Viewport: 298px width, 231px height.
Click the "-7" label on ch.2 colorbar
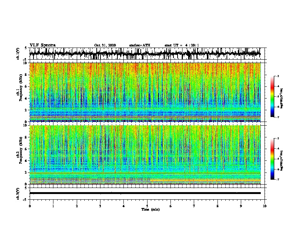277,180
